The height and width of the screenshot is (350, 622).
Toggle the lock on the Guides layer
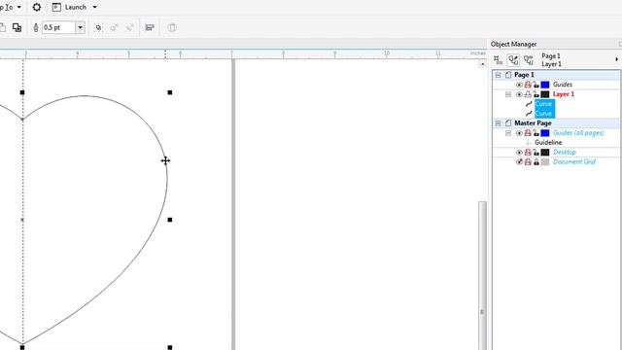click(x=536, y=85)
